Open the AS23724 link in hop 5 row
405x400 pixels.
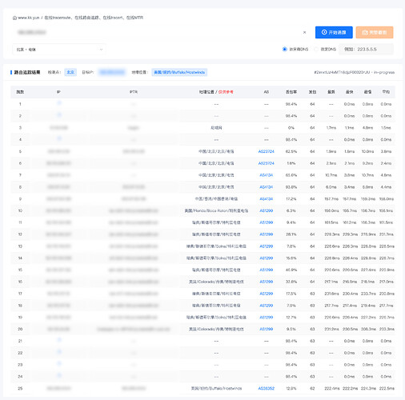(266, 151)
